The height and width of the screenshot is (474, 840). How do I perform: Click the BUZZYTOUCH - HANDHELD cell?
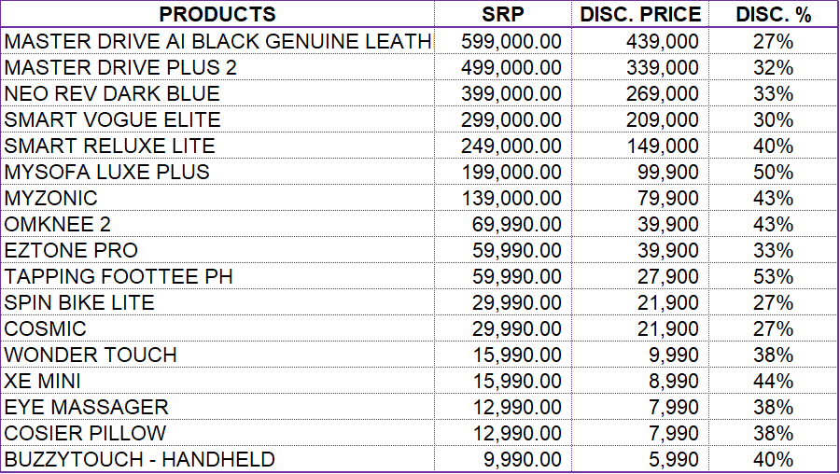[217, 460]
